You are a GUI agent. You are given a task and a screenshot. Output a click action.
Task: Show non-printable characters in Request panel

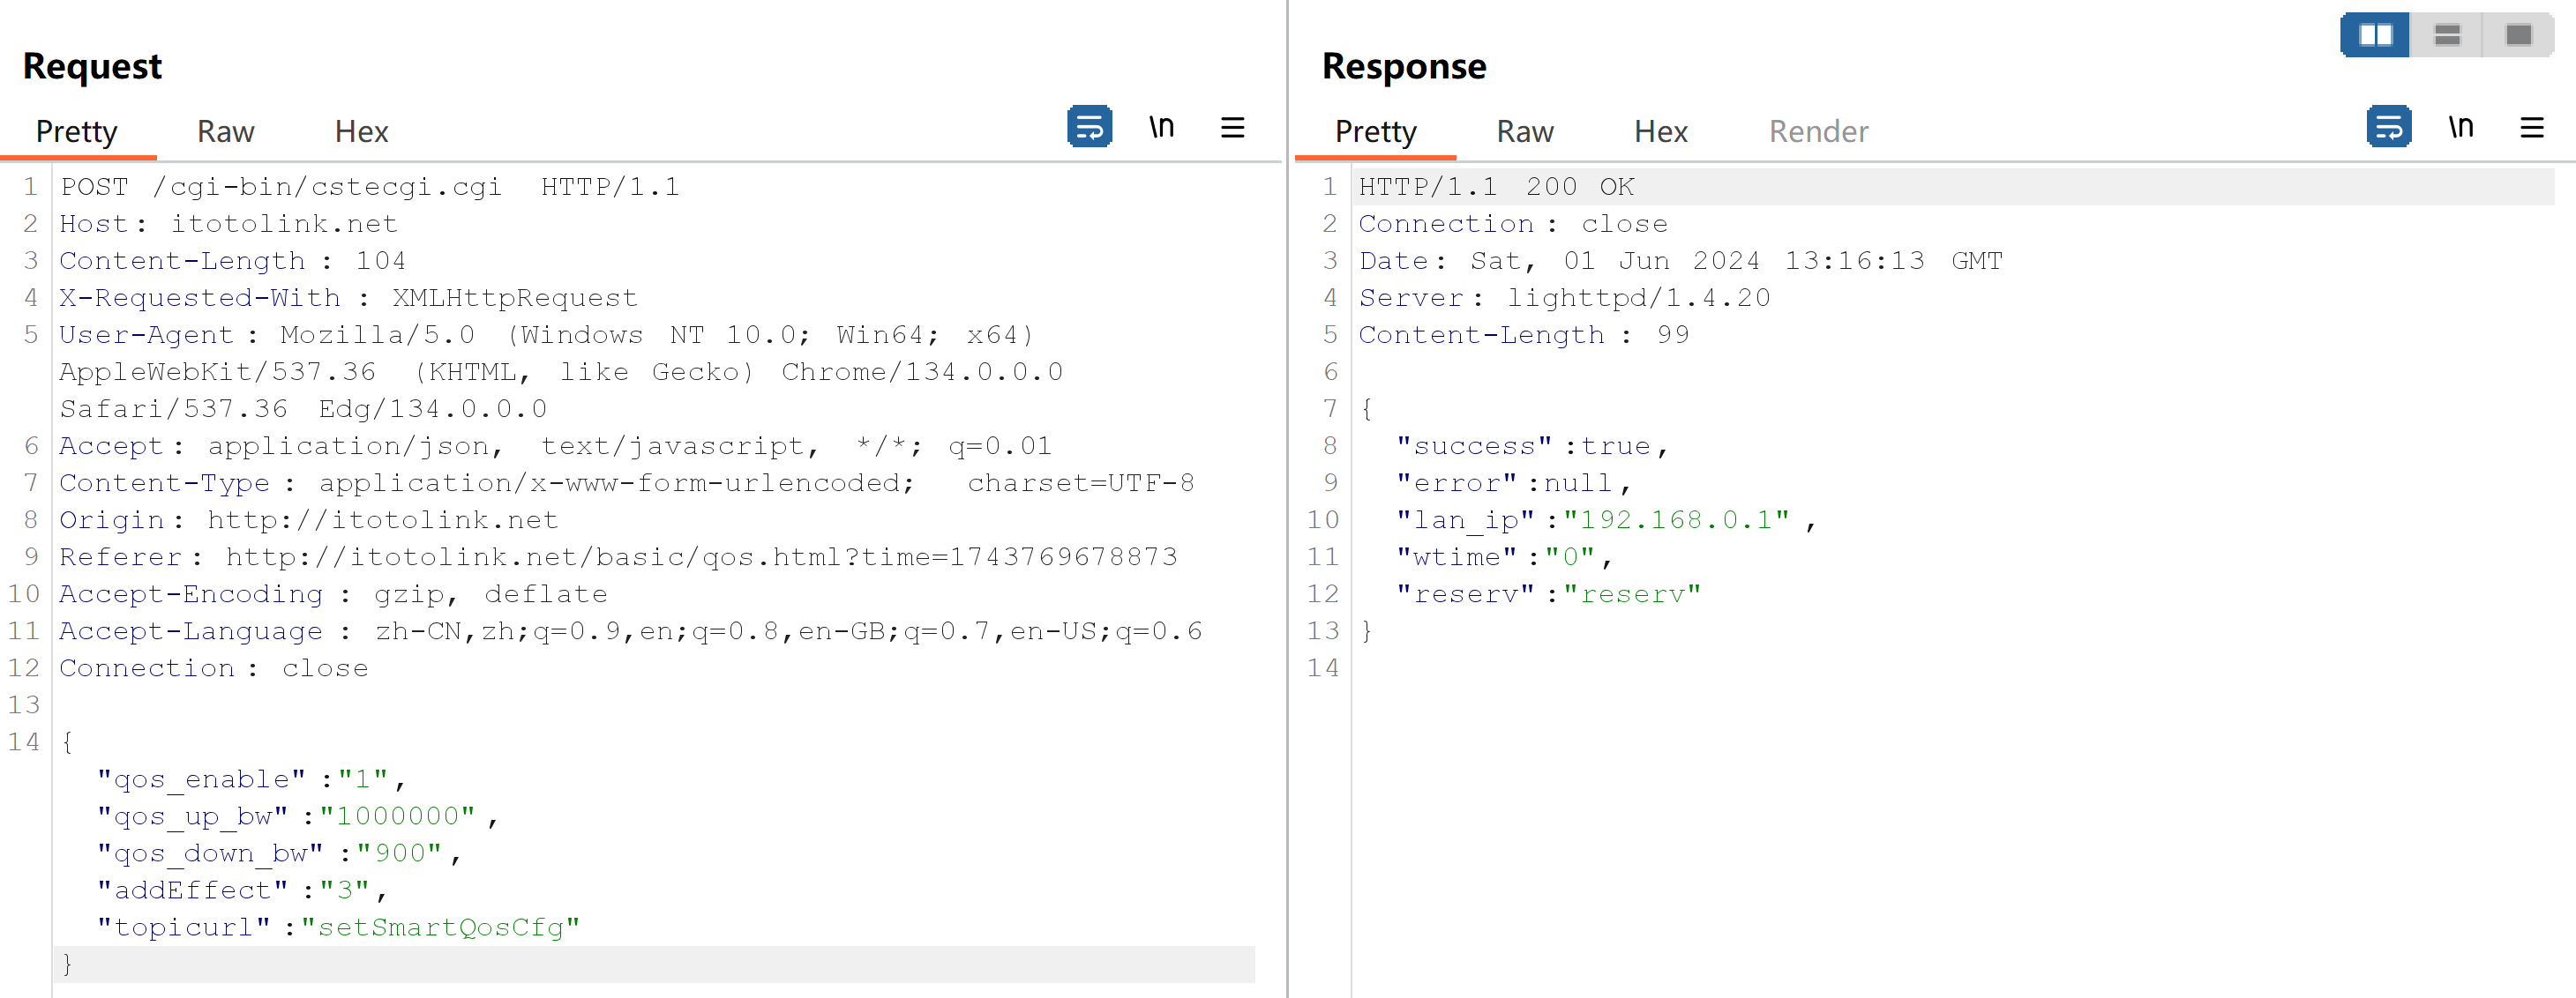[x=1161, y=127]
